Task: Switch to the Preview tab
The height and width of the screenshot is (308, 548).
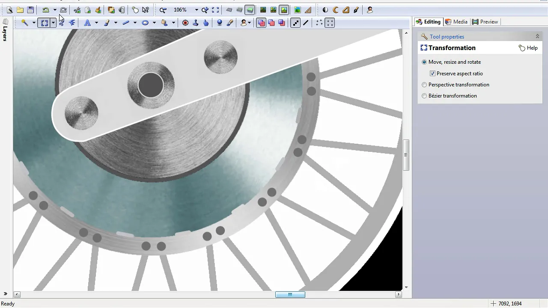Action: pos(485,22)
